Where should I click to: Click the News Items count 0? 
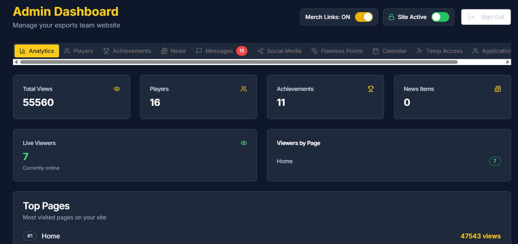click(407, 103)
